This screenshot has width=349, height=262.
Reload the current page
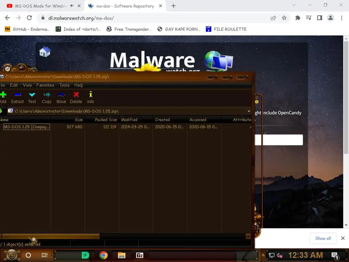[x=29, y=18]
